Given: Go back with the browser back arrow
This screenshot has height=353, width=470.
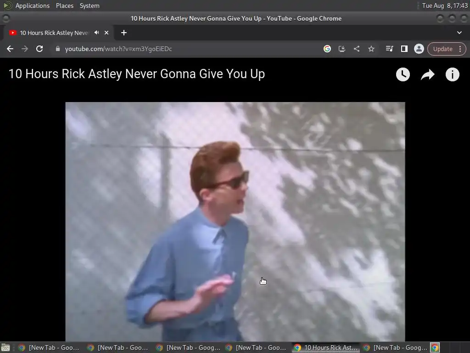Looking at the screenshot, I should click(x=10, y=49).
